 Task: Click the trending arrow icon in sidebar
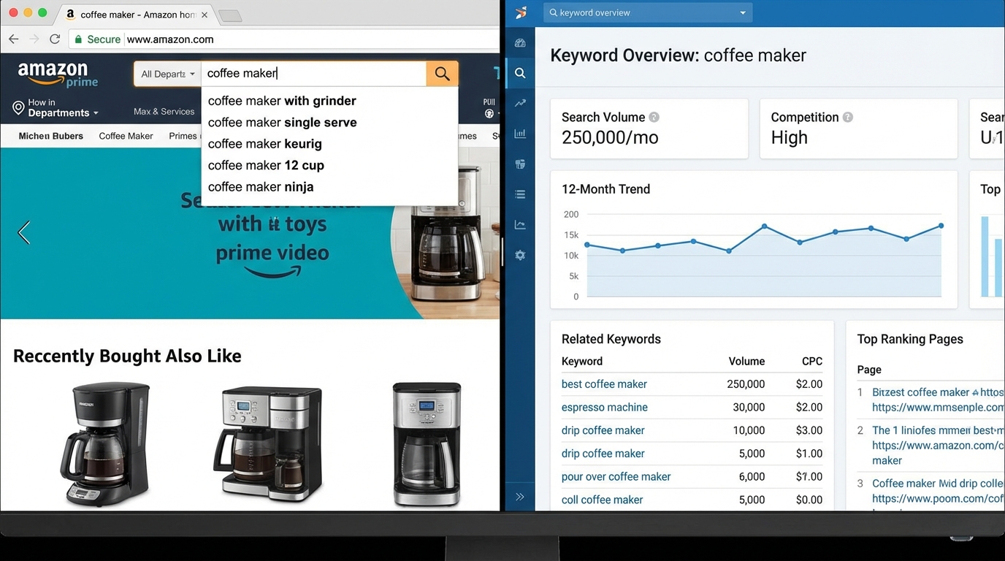pyautogui.click(x=519, y=103)
